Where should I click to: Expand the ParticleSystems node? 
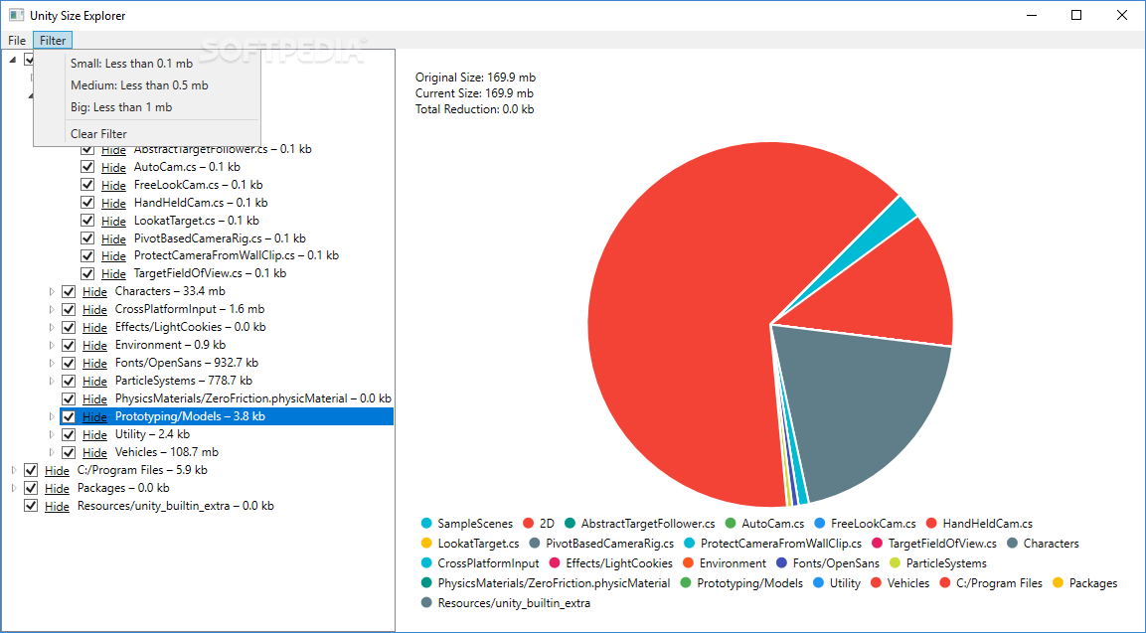pos(51,381)
